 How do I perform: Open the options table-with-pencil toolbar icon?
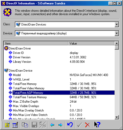pos(15,125)
